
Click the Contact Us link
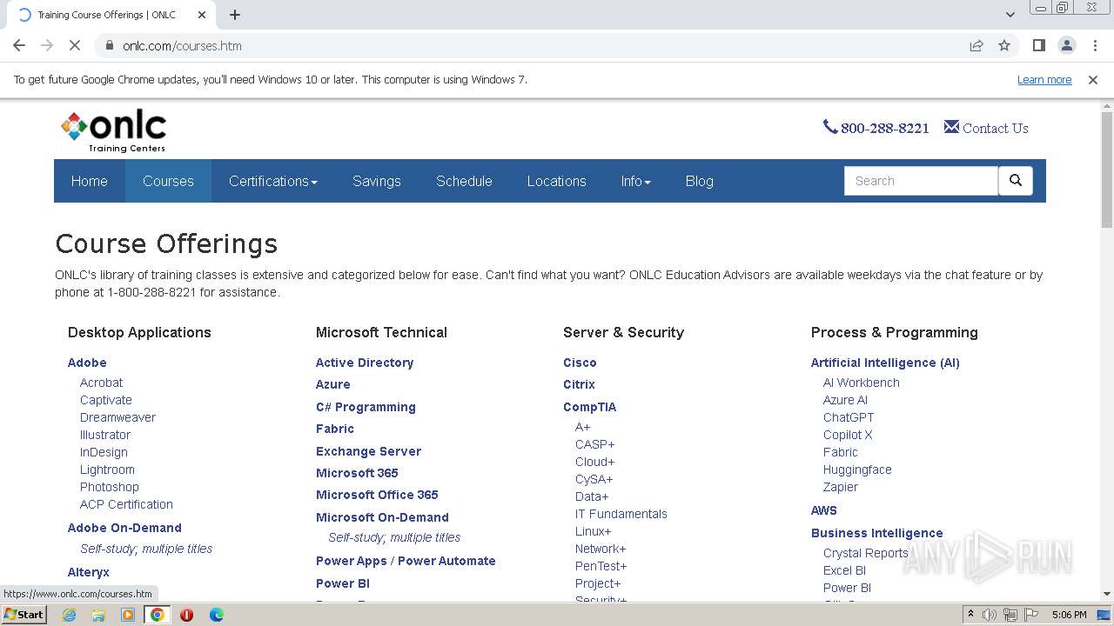click(x=986, y=128)
